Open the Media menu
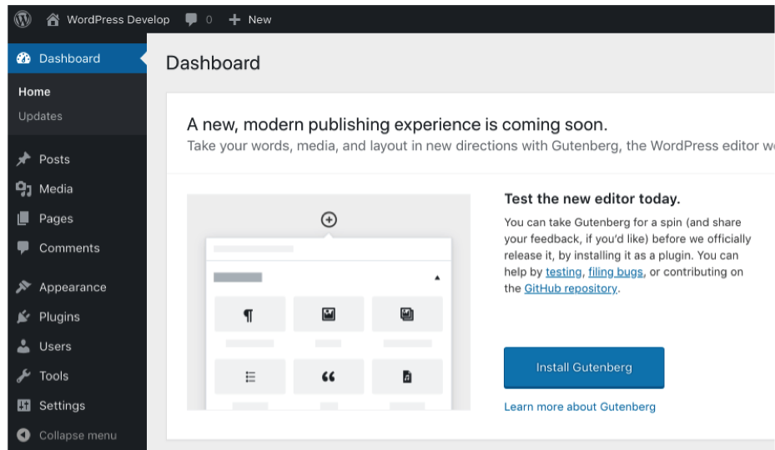Screen dimensions: 775x450 click(56, 188)
